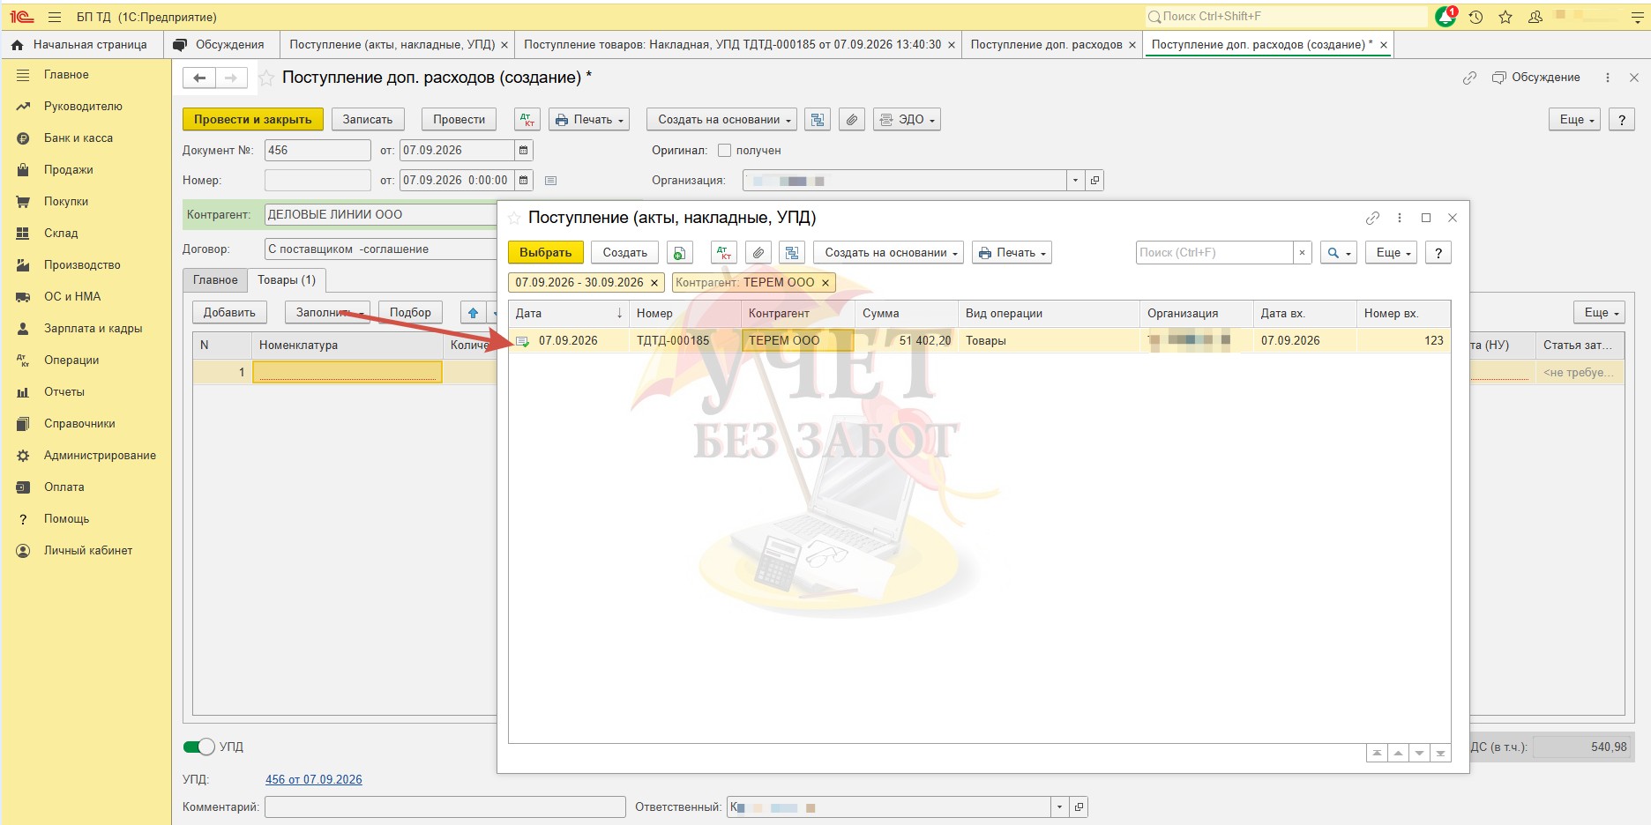Jump to list end arrow in dialog

1440,754
